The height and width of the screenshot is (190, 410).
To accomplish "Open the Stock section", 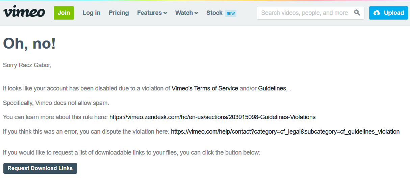I will click(x=214, y=13).
